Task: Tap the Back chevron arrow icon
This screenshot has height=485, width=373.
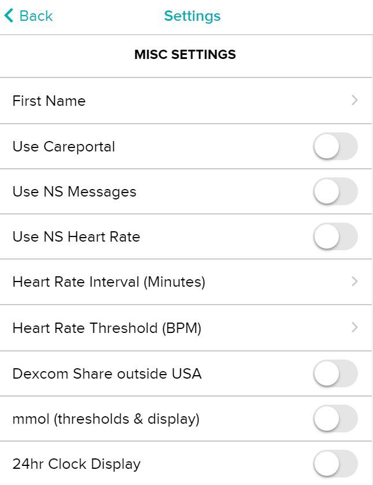Action: coord(9,16)
